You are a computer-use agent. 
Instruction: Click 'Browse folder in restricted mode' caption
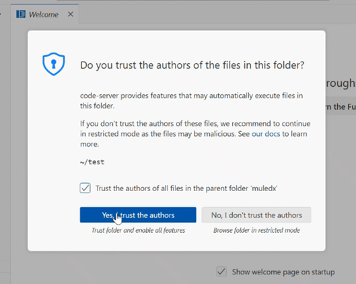(256, 230)
